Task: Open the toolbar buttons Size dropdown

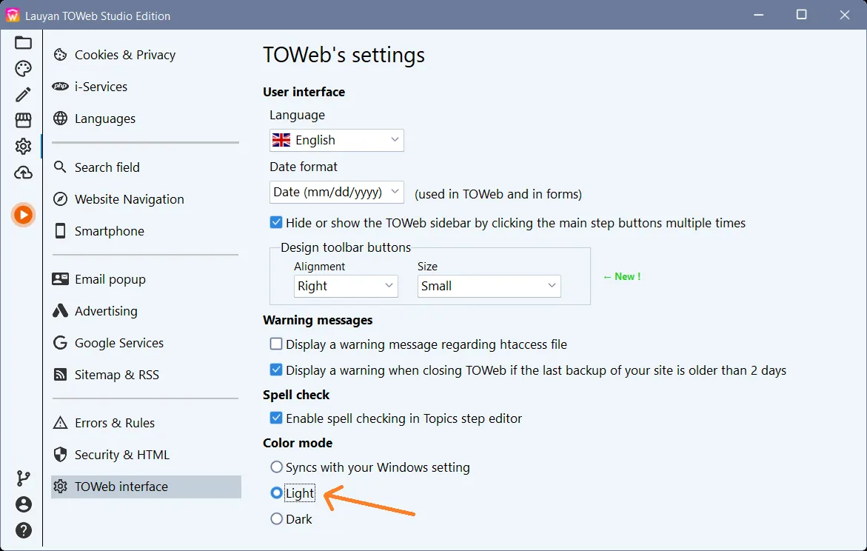Action: click(489, 286)
